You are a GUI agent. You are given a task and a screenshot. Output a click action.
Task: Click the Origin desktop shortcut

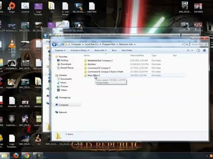[x=12, y=8]
